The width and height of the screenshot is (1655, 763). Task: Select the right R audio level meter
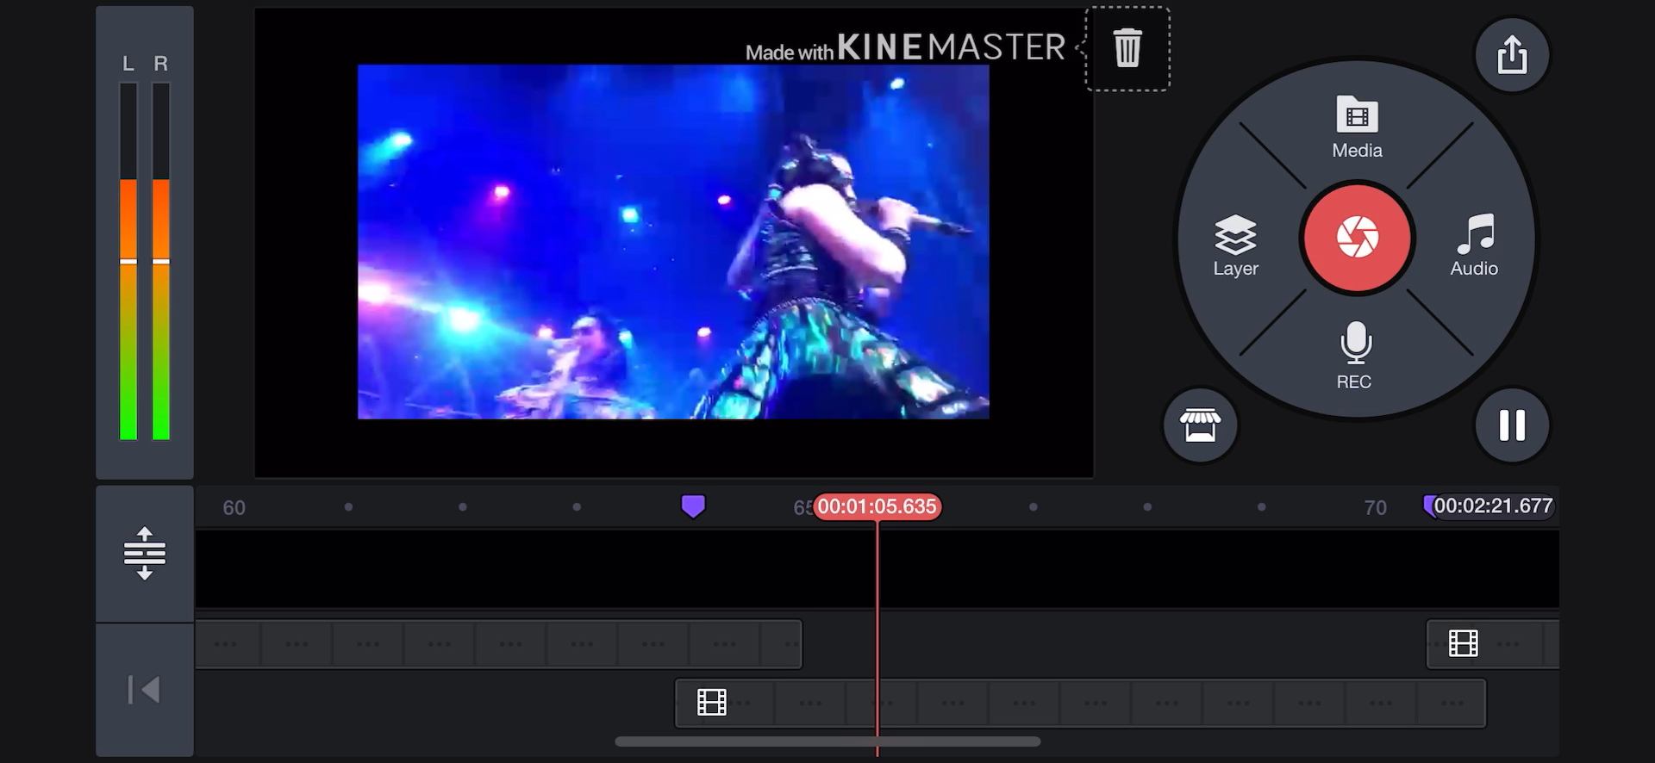[x=161, y=261]
